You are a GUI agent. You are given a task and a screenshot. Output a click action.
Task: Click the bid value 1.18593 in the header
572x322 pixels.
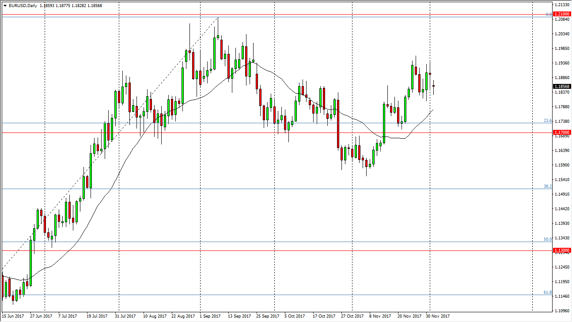47,5
